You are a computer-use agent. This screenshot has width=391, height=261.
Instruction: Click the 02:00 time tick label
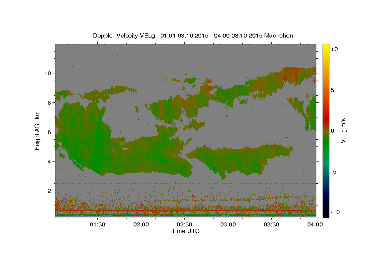pos(141,224)
